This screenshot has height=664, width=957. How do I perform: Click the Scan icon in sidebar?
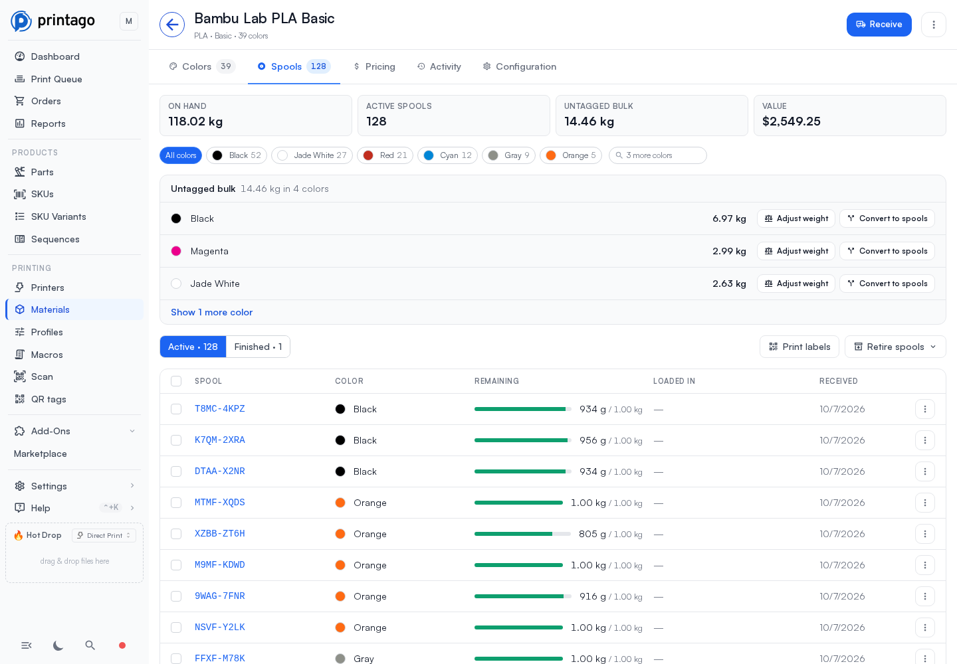click(x=20, y=376)
